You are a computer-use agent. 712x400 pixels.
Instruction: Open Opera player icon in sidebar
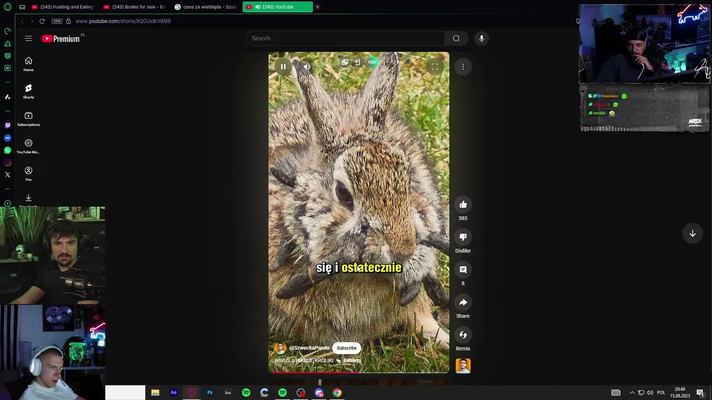[x=7, y=203]
